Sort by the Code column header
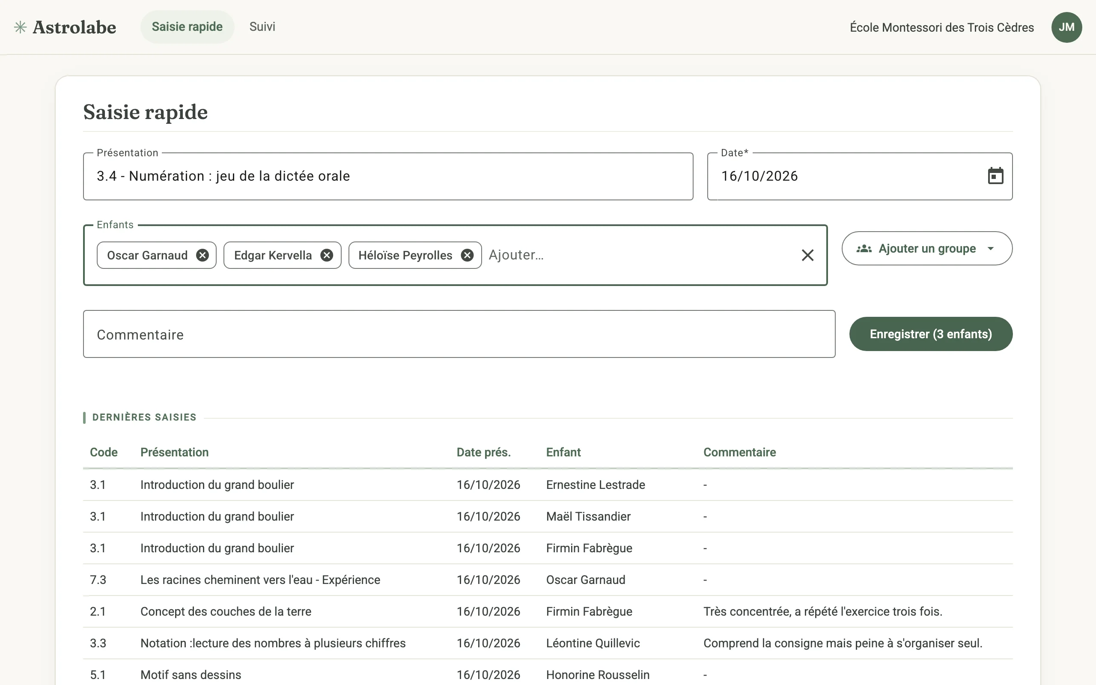This screenshot has height=685, width=1096. pyautogui.click(x=104, y=452)
